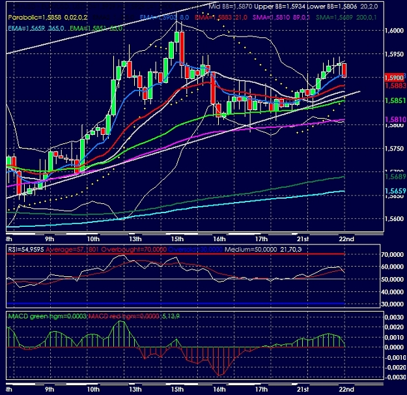Click 9th on the main chart date axis

click(49, 239)
